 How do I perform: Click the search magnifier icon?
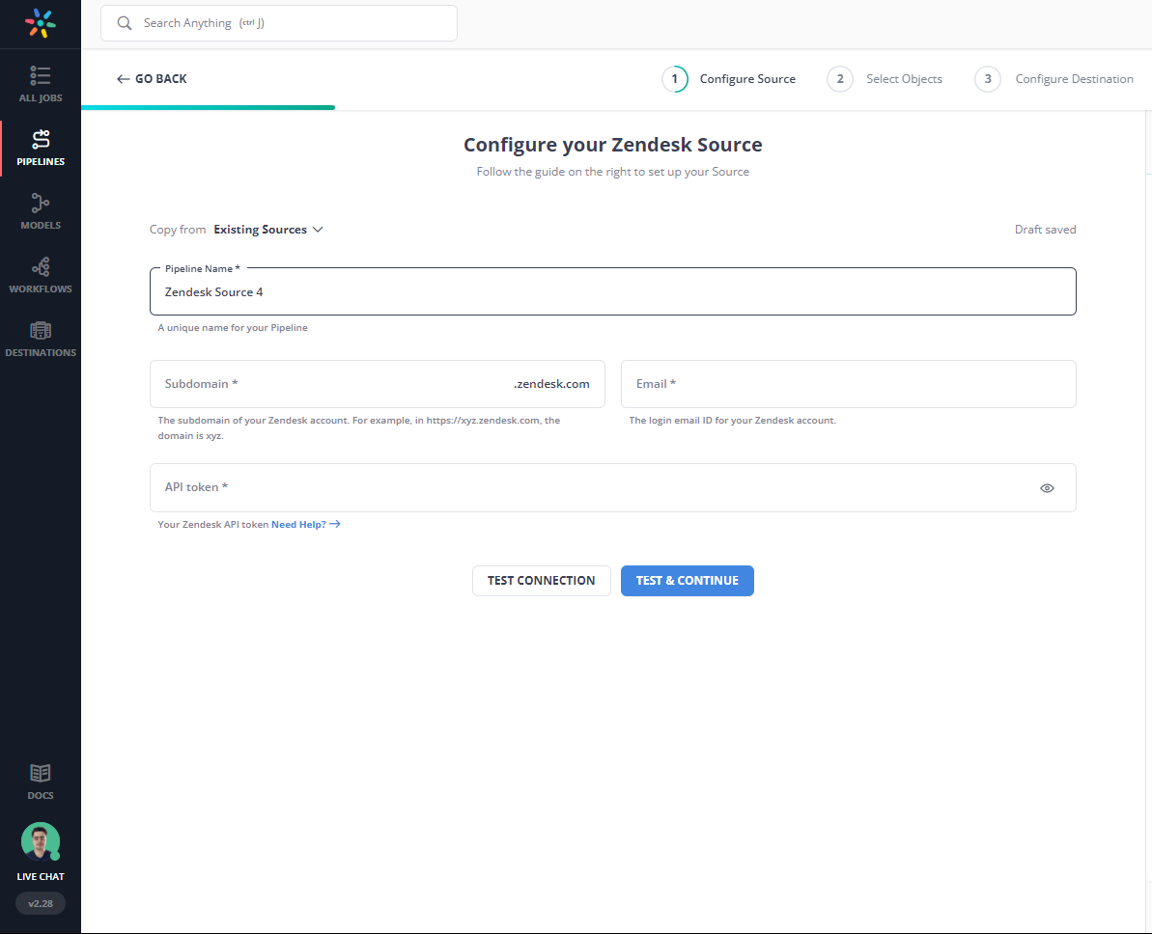tap(125, 23)
